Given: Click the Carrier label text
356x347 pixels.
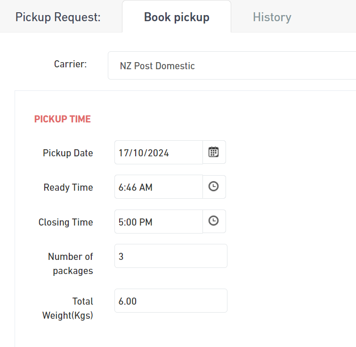Looking at the screenshot, I should (70, 64).
